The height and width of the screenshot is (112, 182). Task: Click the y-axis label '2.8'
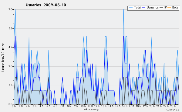10,66
